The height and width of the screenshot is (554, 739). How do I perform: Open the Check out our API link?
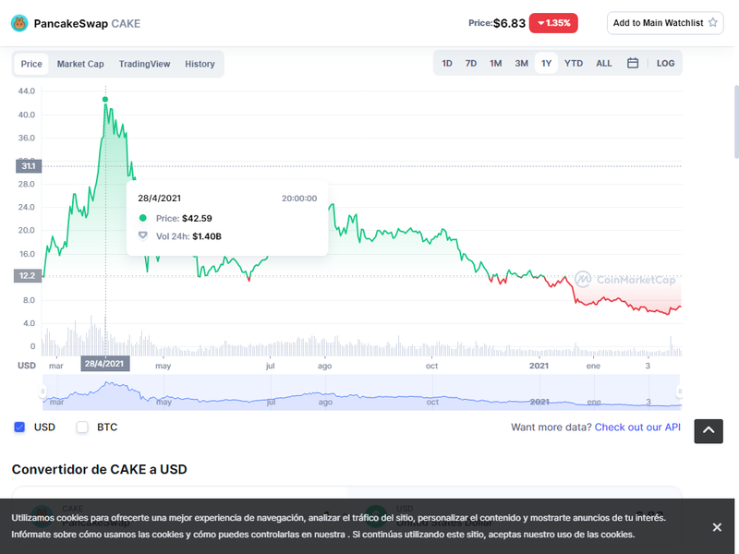point(637,428)
